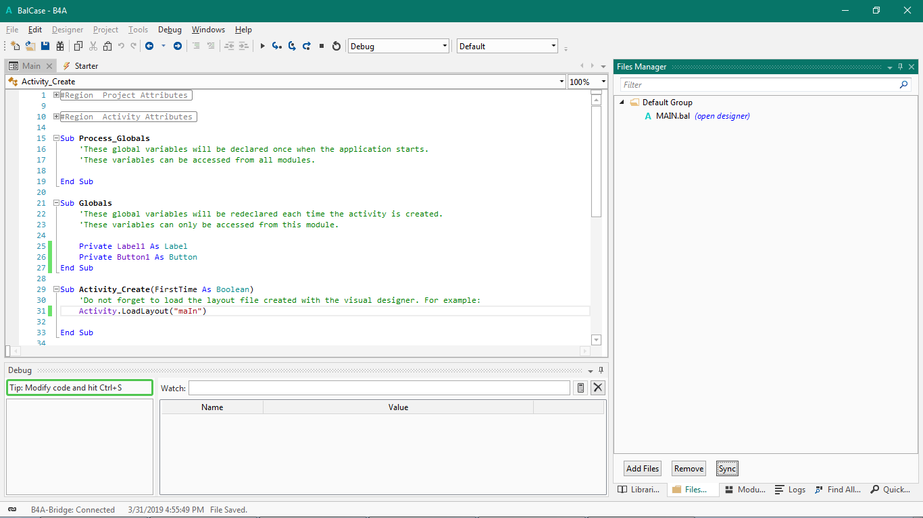Click the Filter search magnifier icon
Viewport: 923px width, 518px height.
[x=904, y=85]
